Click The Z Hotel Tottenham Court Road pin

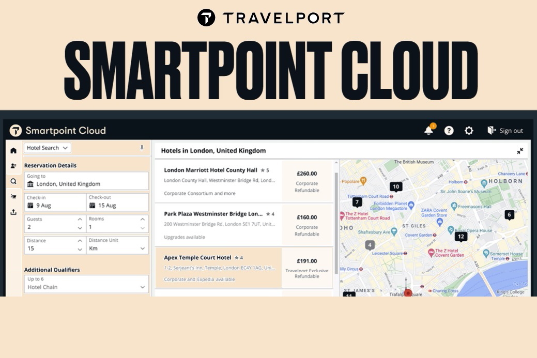[342, 215]
